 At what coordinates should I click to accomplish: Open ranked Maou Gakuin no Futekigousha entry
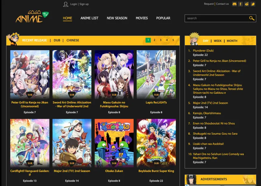coord(218,89)
